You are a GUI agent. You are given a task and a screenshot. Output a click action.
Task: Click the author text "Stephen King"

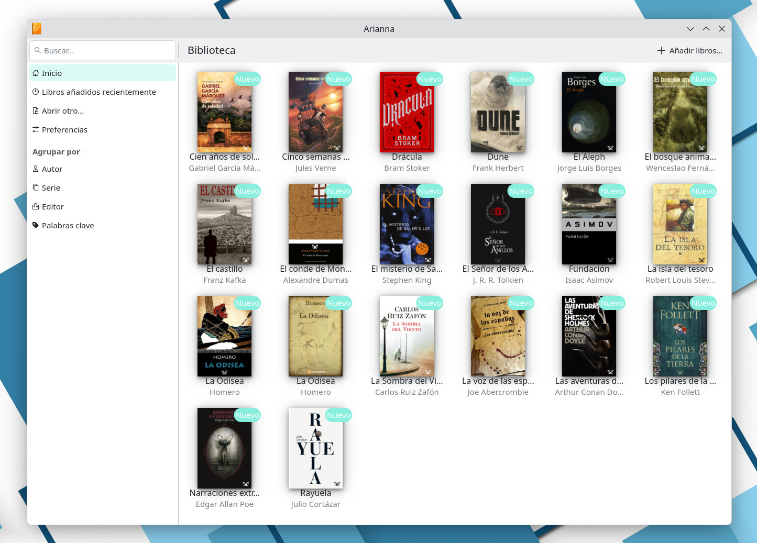tap(407, 280)
